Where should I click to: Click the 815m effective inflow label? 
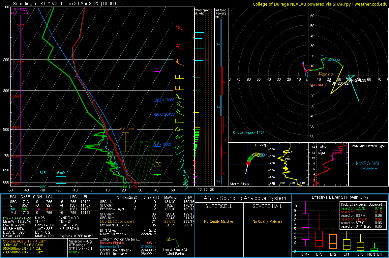click(44, 173)
